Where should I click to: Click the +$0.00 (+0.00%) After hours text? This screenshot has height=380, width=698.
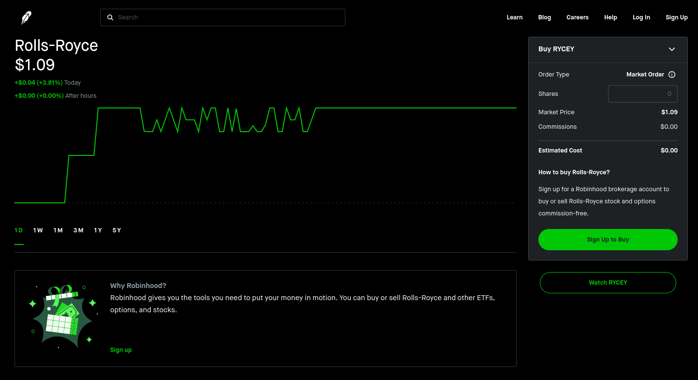56,96
